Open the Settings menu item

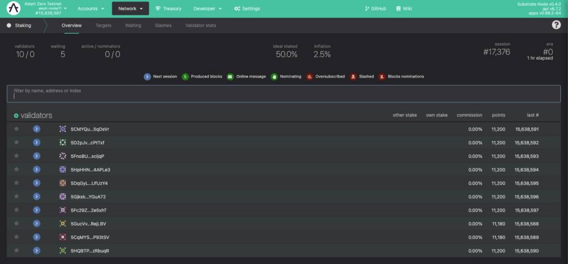tap(247, 8)
